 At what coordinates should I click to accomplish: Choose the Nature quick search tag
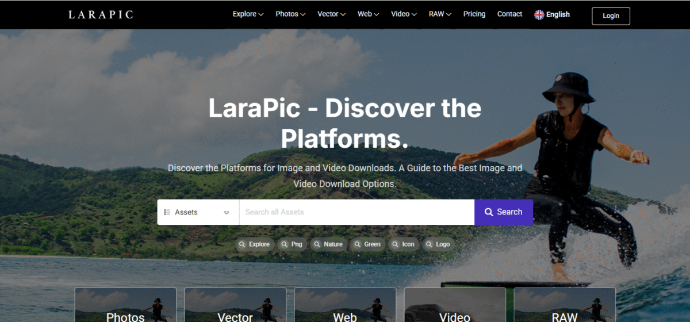tap(328, 244)
